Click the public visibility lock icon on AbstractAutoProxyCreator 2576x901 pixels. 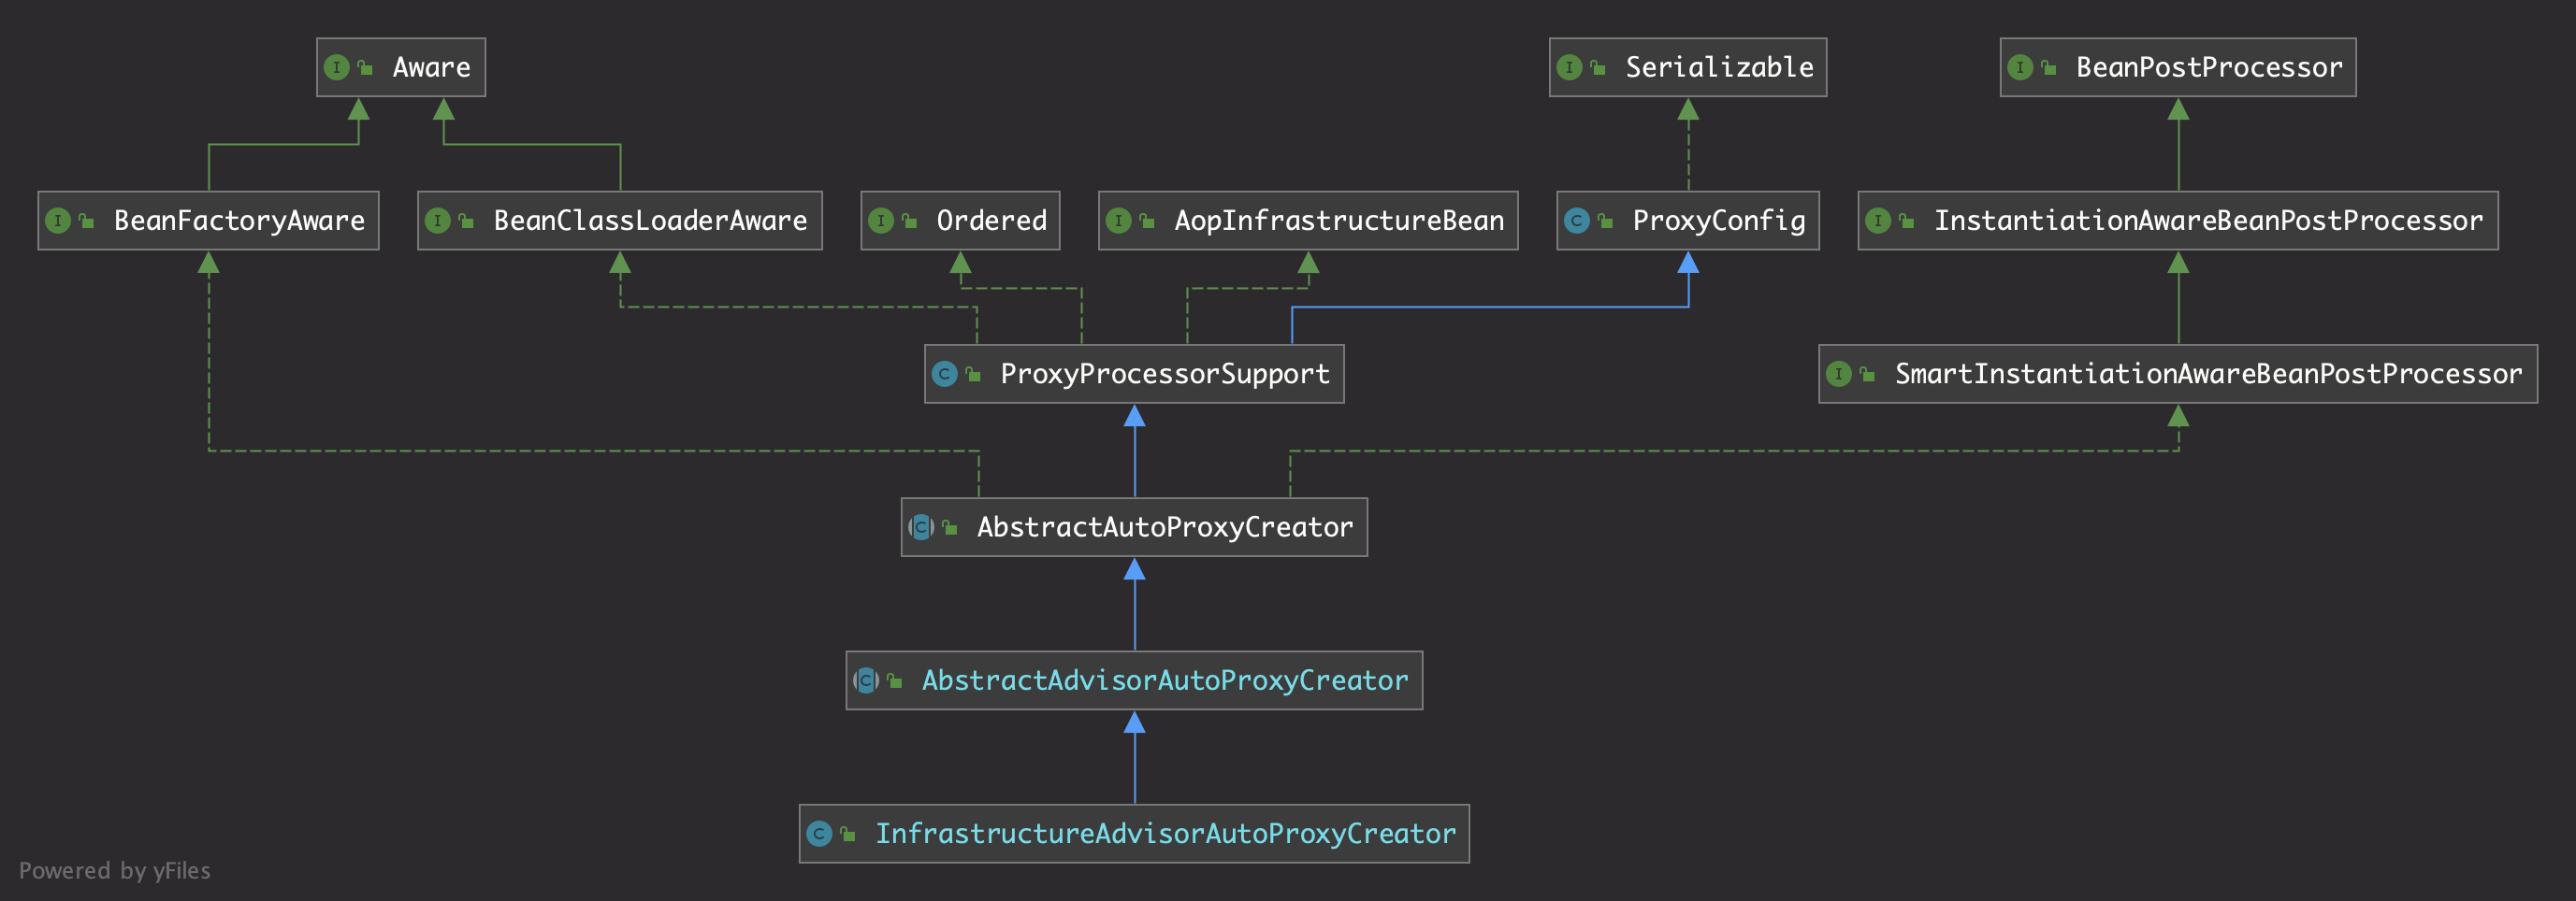(950, 526)
